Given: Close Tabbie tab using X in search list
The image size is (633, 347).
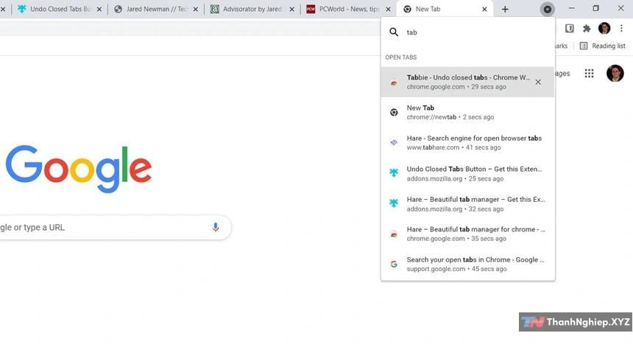Looking at the screenshot, I should 538,82.
